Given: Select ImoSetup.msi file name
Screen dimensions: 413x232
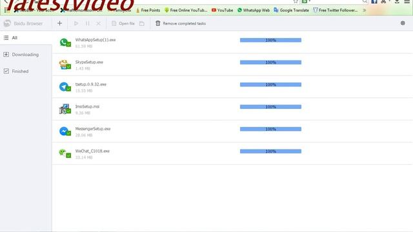Looking at the screenshot, I should [87, 106].
